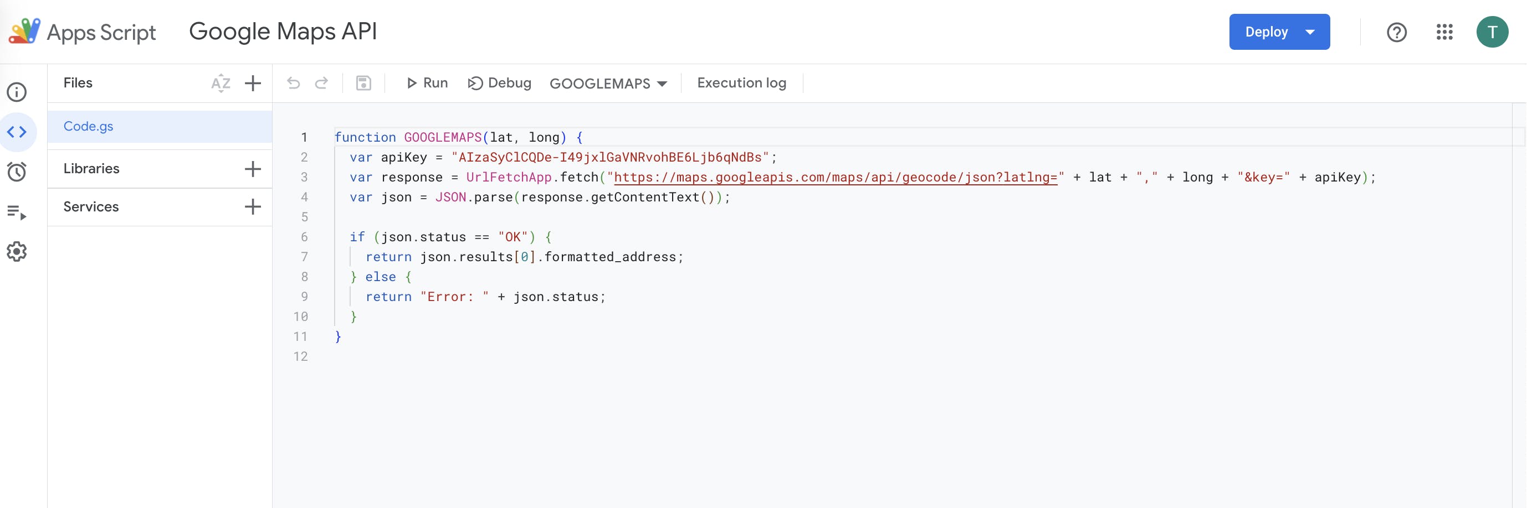This screenshot has height=508, width=1527.
Task: Open the Execution log
Action: click(741, 83)
